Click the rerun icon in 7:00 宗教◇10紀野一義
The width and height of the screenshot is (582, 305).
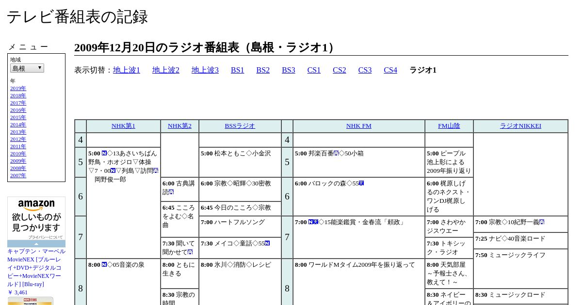pyautogui.click(x=542, y=222)
